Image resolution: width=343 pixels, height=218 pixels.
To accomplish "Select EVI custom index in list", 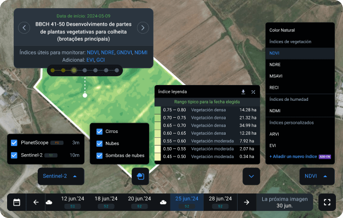I will point(273,146).
